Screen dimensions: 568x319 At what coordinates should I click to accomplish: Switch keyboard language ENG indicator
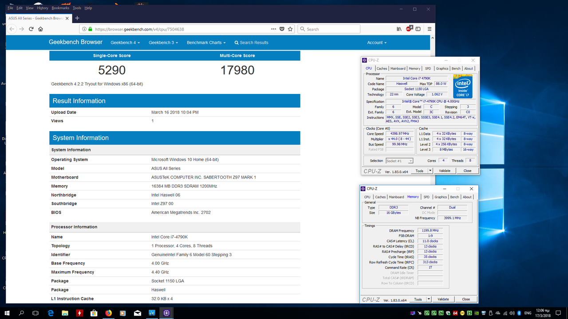[x=528, y=313]
